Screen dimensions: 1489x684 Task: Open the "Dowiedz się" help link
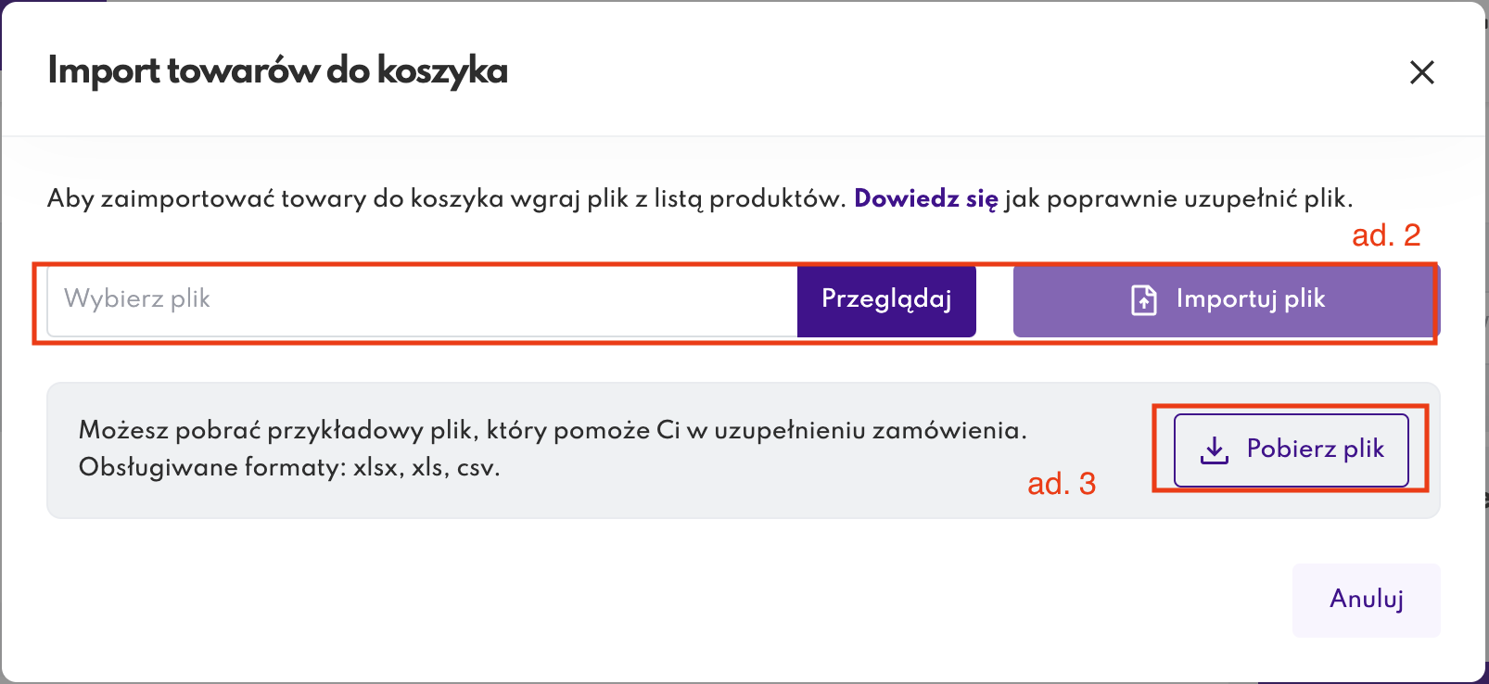tap(925, 198)
